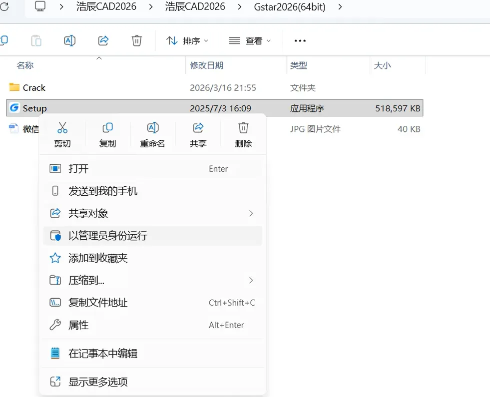490x397 pixels.
Task: Click the toolbar delete trash icon
Action: (x=136, y=40)
